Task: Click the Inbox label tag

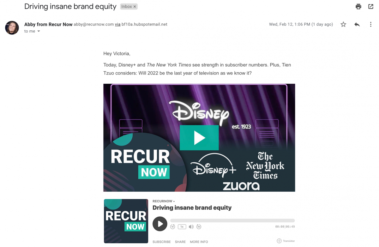Action: pos(127,7)
